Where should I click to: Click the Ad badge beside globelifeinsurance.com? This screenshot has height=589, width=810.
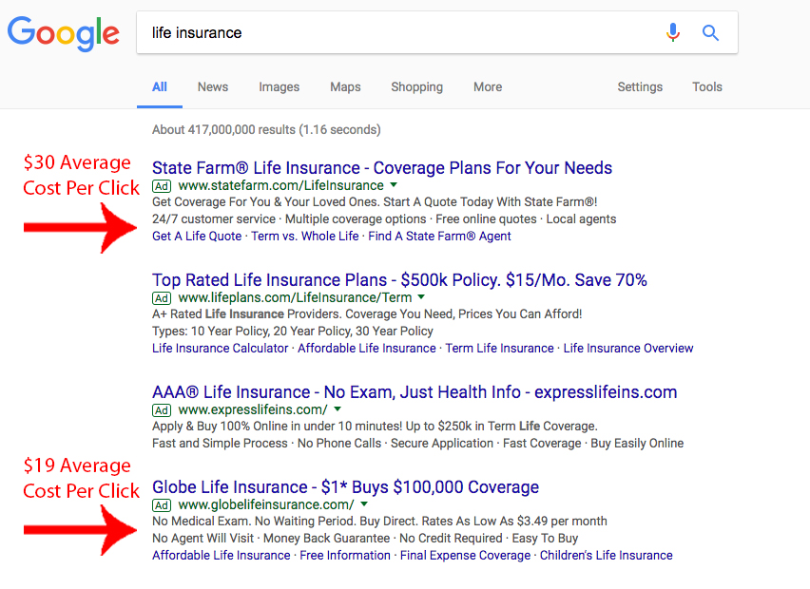(162, 504)
